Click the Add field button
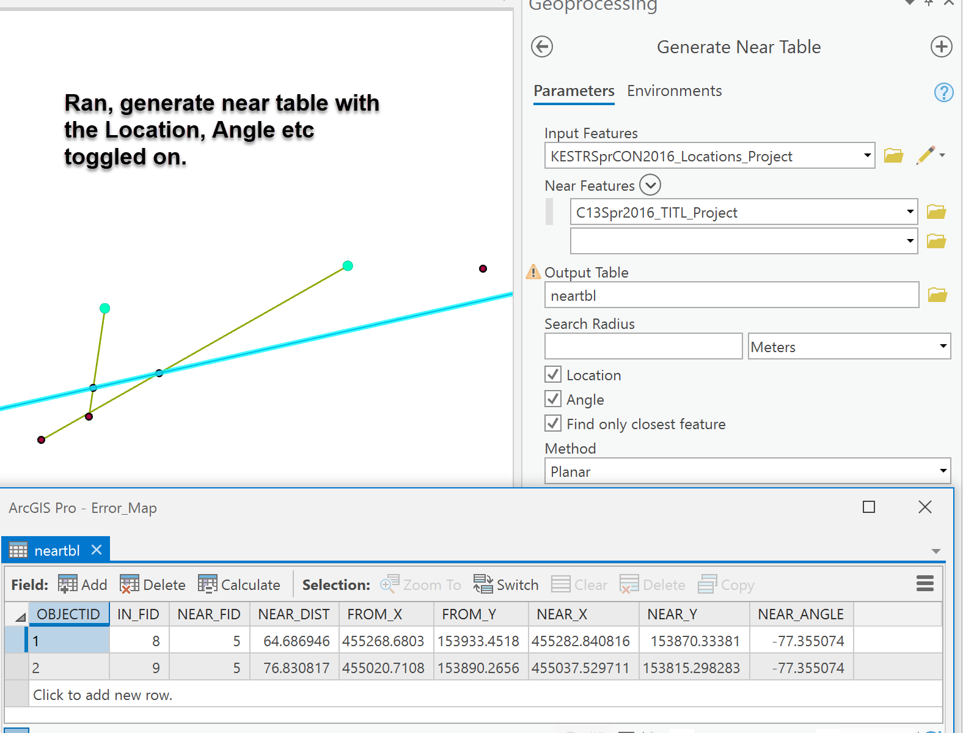Screen dimensions: 963x733 pyautogui.click(x=82, y=584)
